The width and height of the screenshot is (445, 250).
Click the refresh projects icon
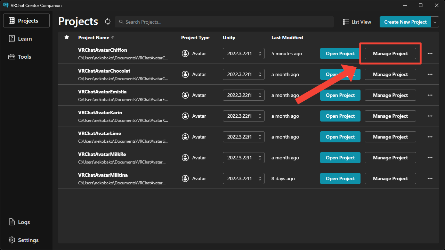pyautogui.click(x=108, y=22)
